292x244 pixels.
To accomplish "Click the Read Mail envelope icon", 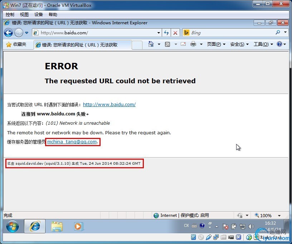I will 183,44.
